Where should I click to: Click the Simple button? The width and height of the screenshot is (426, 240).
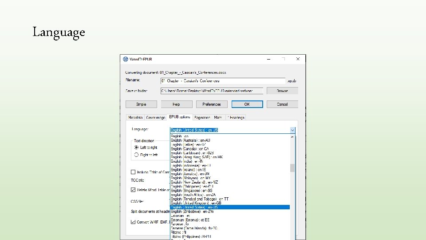(141, 104)
